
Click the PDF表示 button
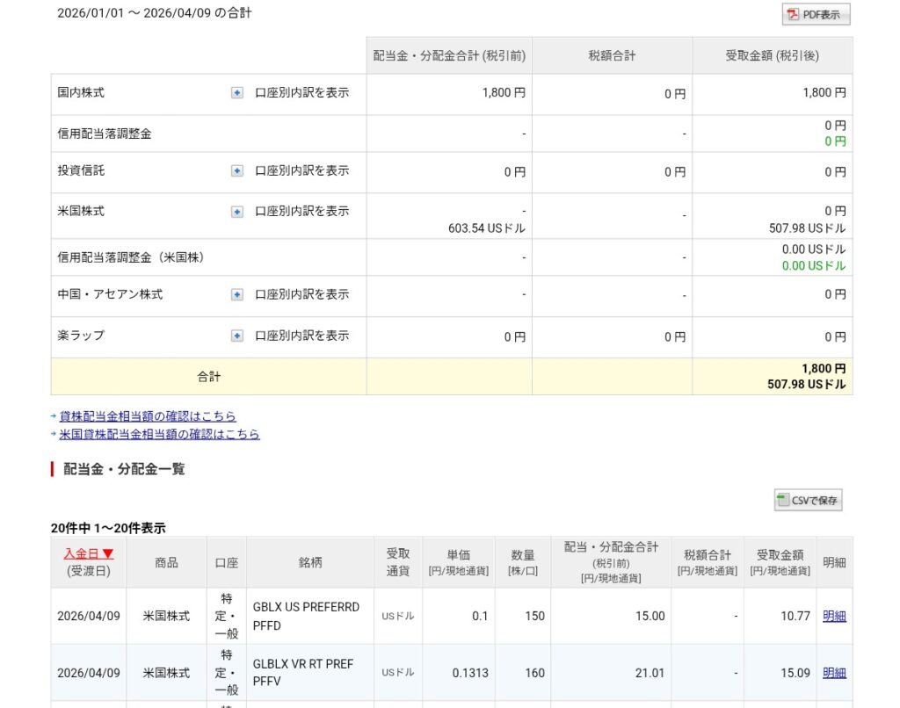(x=816, y=14)
